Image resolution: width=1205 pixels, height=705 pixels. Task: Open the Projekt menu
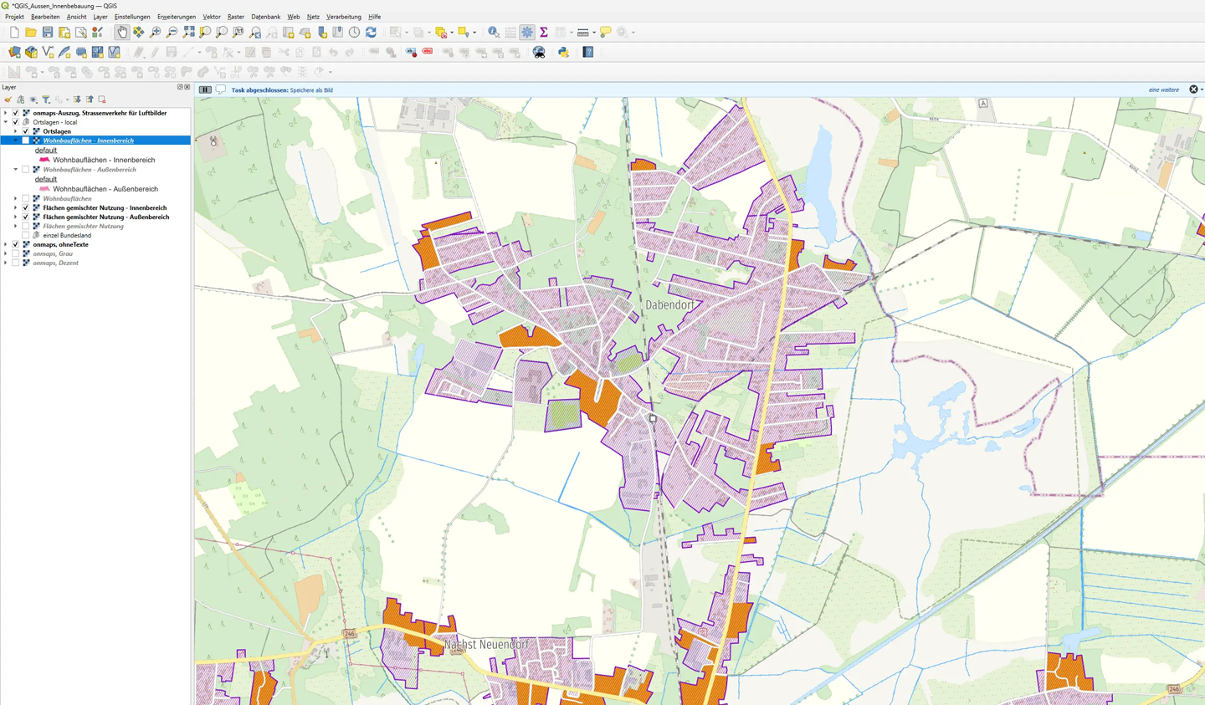click(x=14, y=17)
